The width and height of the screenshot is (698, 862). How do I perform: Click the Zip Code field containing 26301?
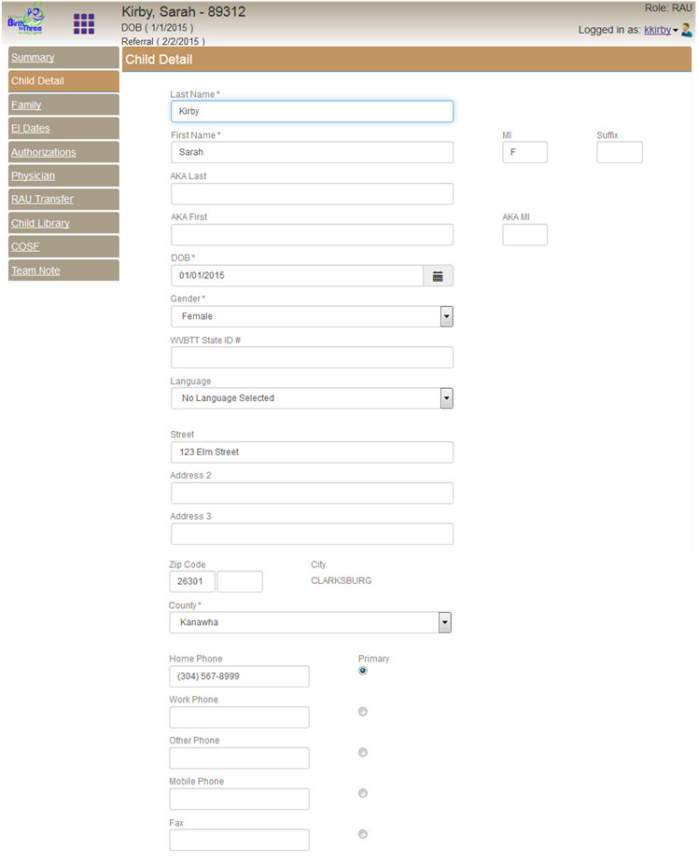(192, 581)
